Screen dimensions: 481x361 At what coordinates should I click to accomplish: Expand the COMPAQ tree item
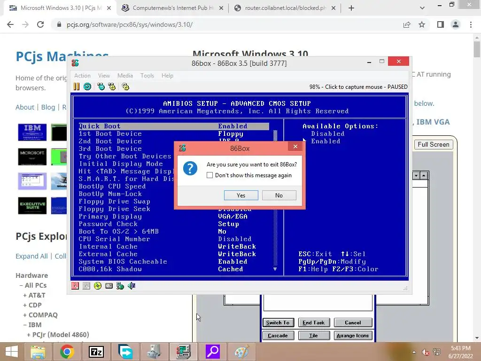click(40, 315)
